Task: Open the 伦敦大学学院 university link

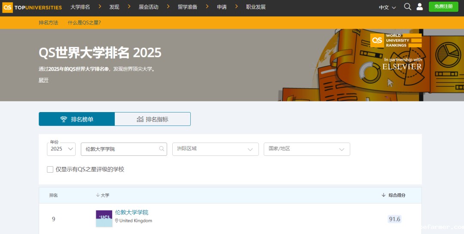Action: (x=132, y=213)
